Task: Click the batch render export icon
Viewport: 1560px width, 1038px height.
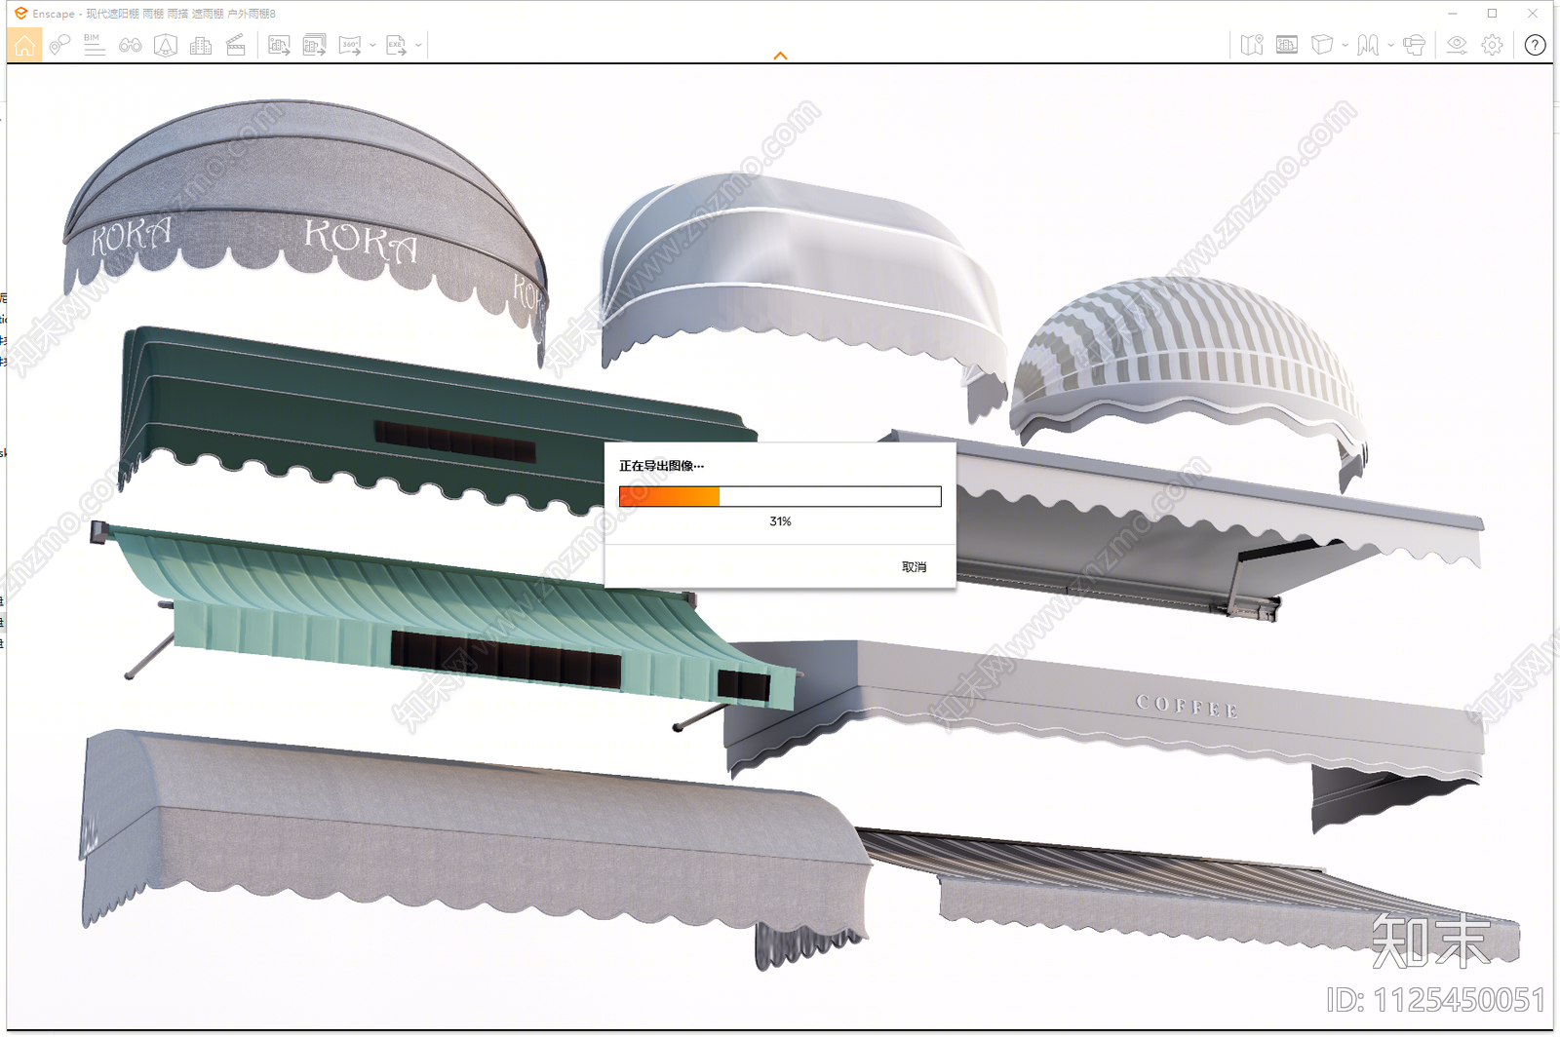Action: (314, 45)
